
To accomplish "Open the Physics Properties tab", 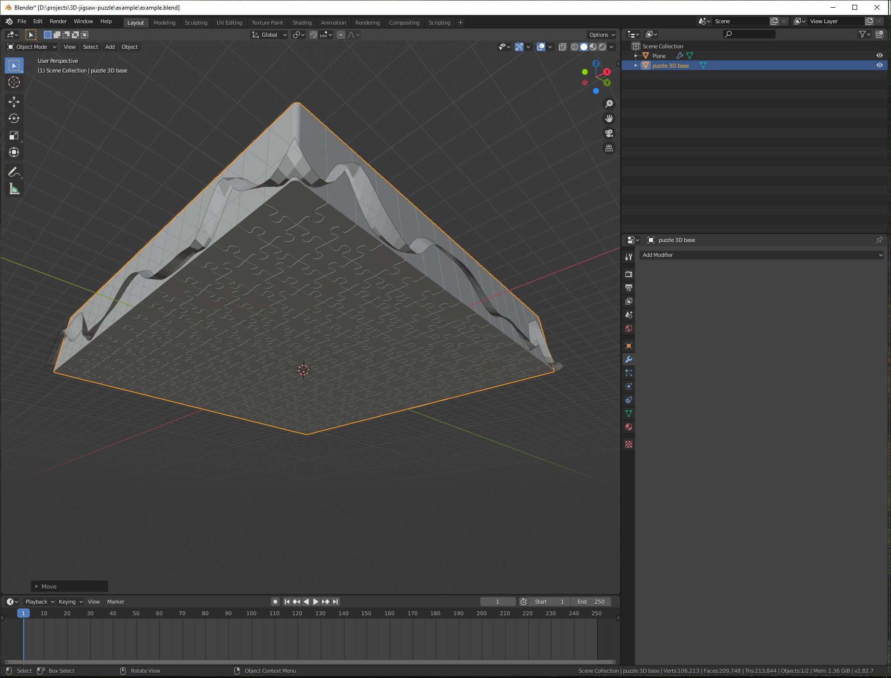I will [x=628, y=386].
